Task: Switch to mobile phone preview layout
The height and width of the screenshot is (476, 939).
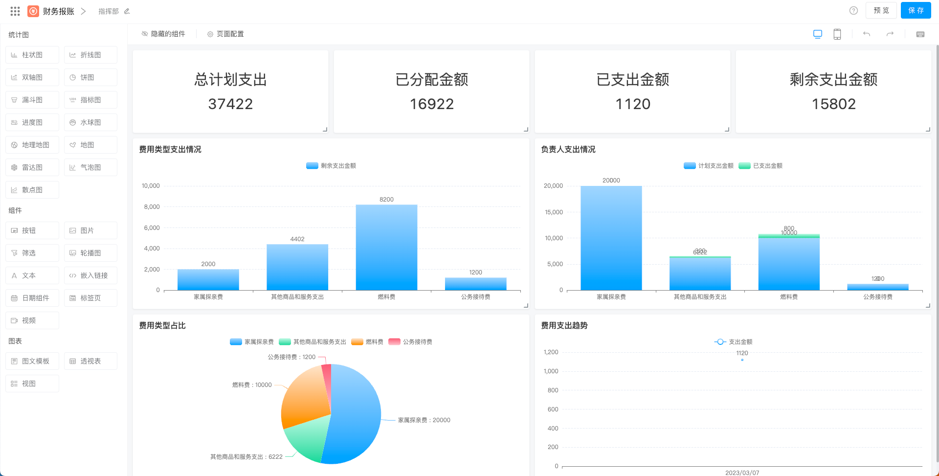Action: pos(837,34)
